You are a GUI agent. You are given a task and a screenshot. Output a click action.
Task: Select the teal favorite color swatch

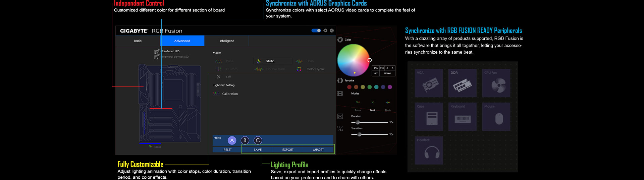point(376,87)
